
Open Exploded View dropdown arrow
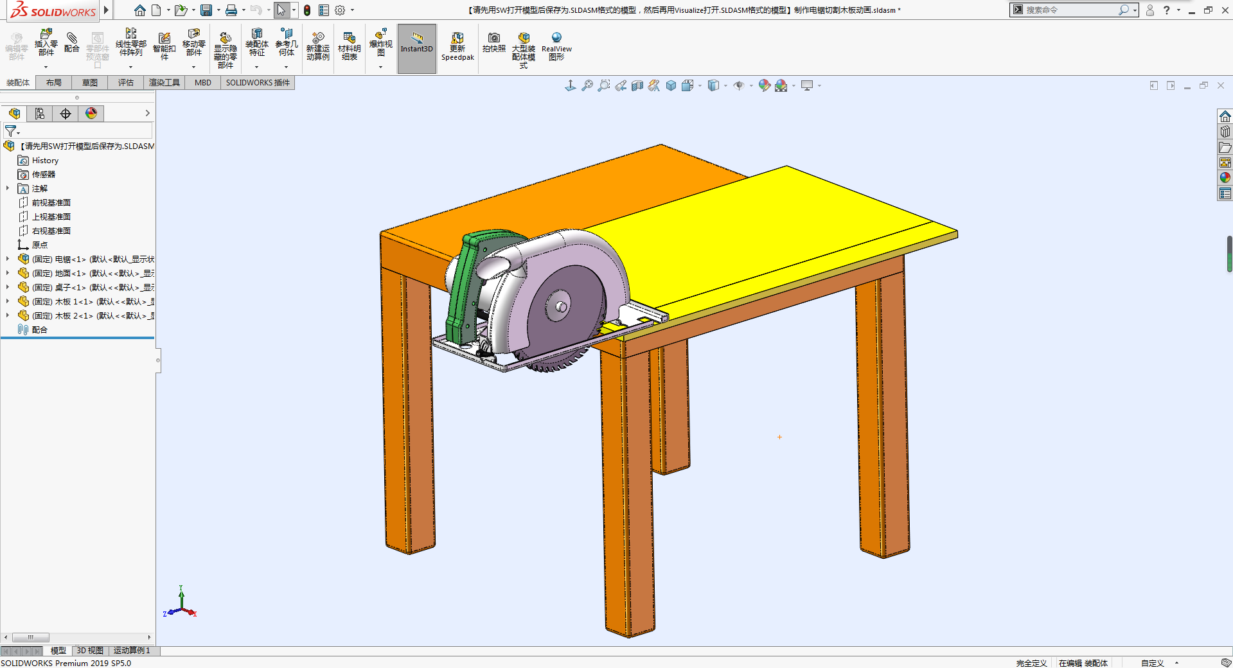380,67
